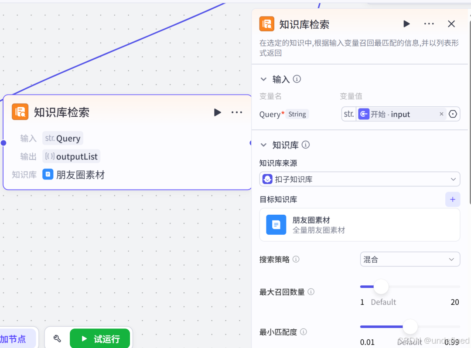Click the 开始 - input variable field

click(401, 114)
